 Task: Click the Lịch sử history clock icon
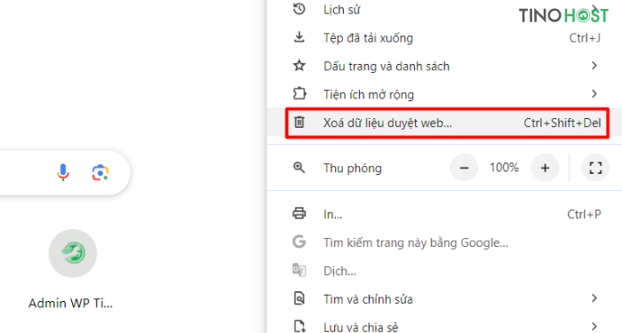coord(299,9)
